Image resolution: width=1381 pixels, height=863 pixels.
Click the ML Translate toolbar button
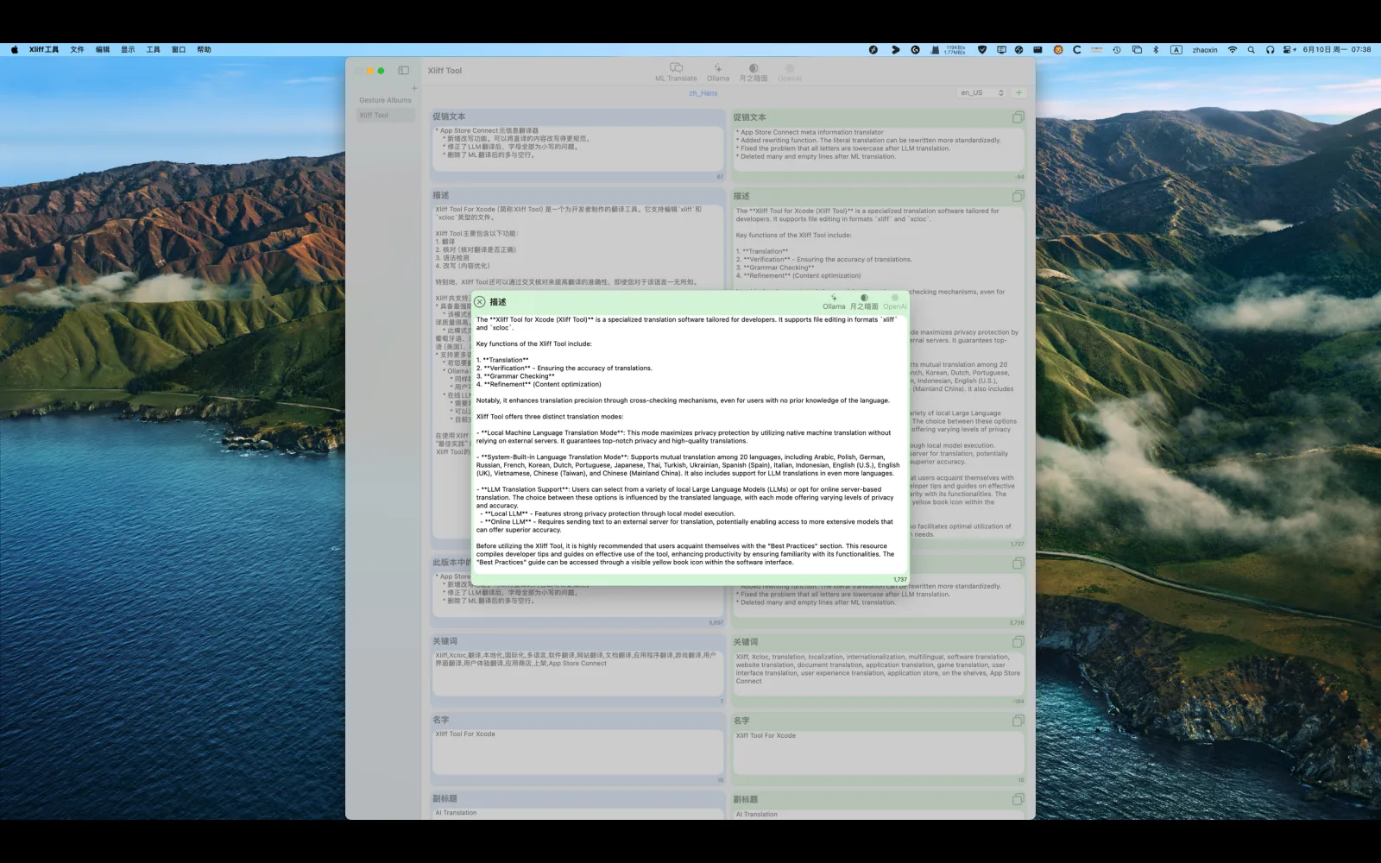(x=676, y=72)
